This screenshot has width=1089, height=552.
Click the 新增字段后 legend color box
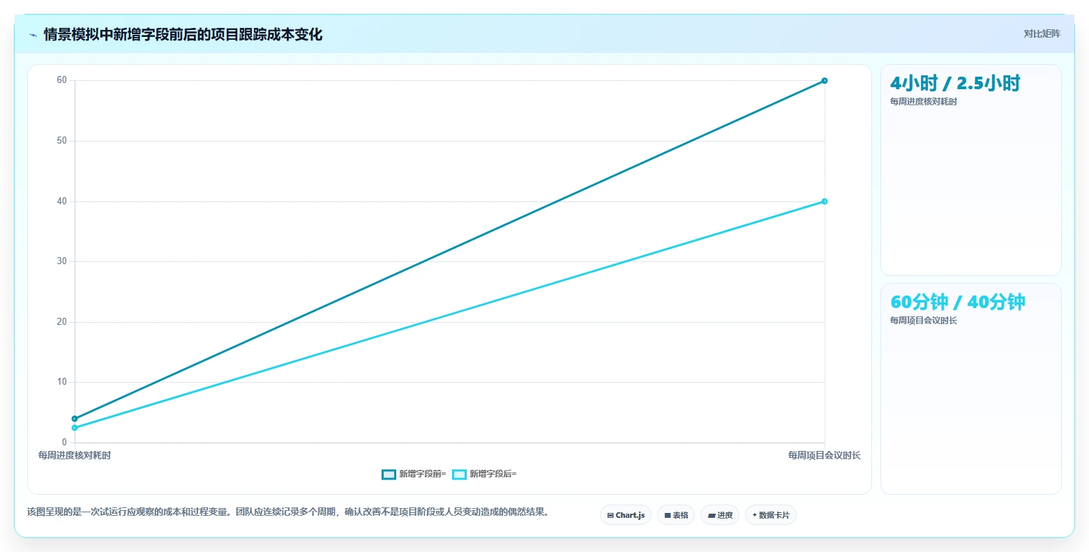pos(459,475)
